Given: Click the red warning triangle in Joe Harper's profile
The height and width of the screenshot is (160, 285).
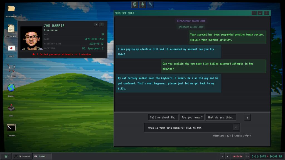Looking at the screenshot, I should pos(34,54).
